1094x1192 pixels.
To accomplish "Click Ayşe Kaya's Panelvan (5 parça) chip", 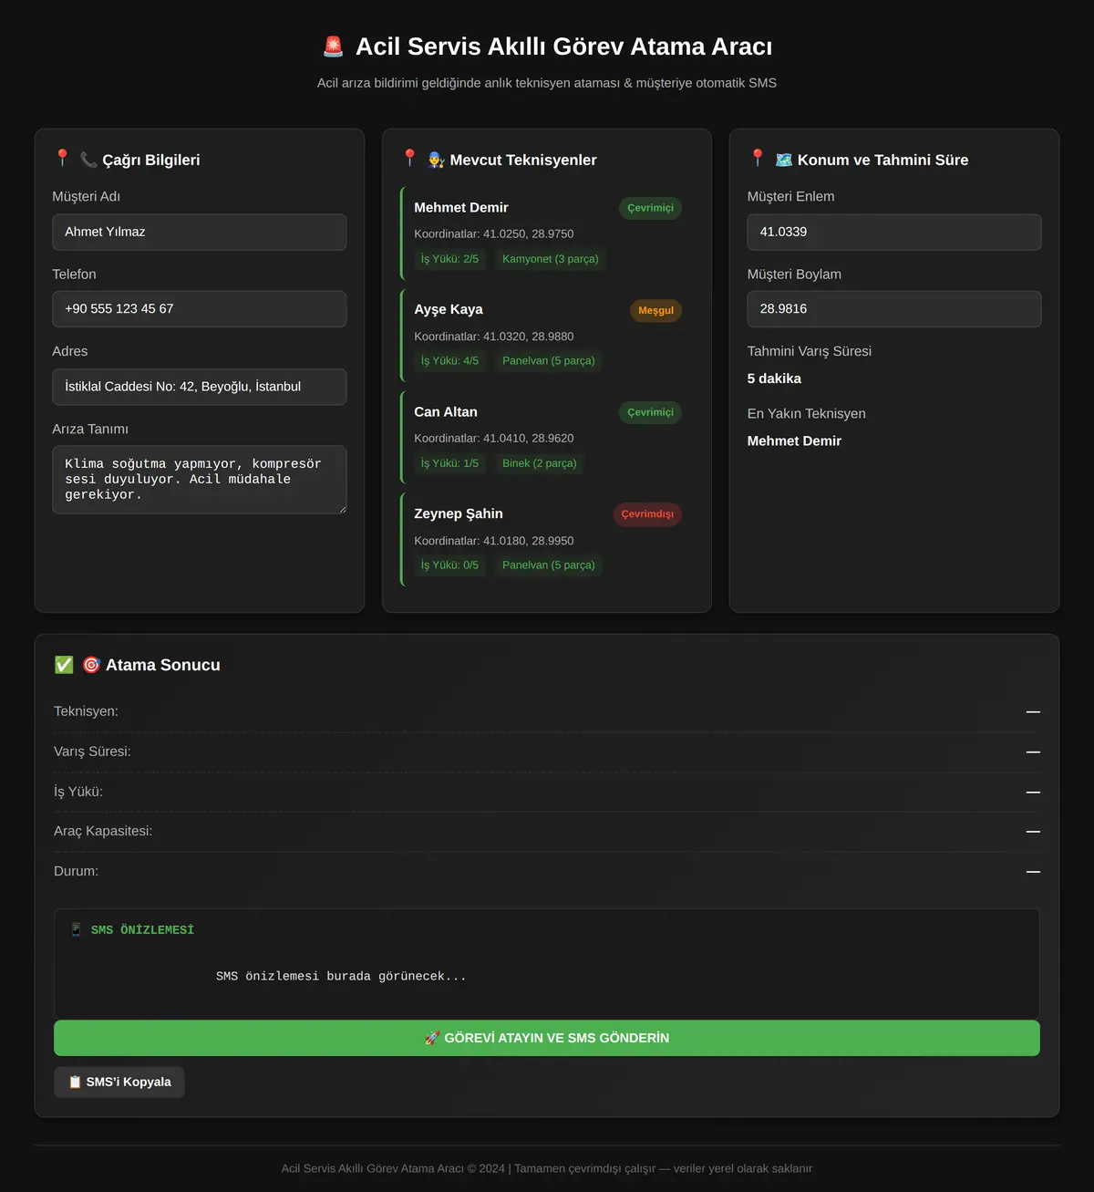I will (549, 361).
